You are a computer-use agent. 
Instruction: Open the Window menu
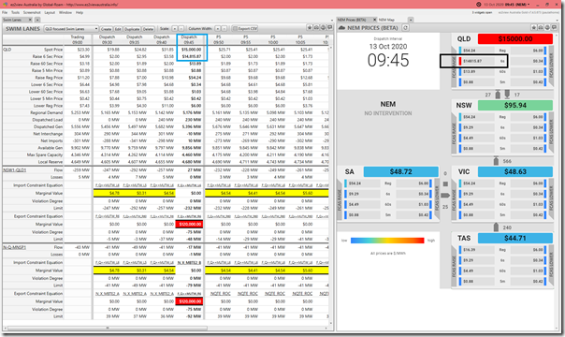click(x=65, y=12)
